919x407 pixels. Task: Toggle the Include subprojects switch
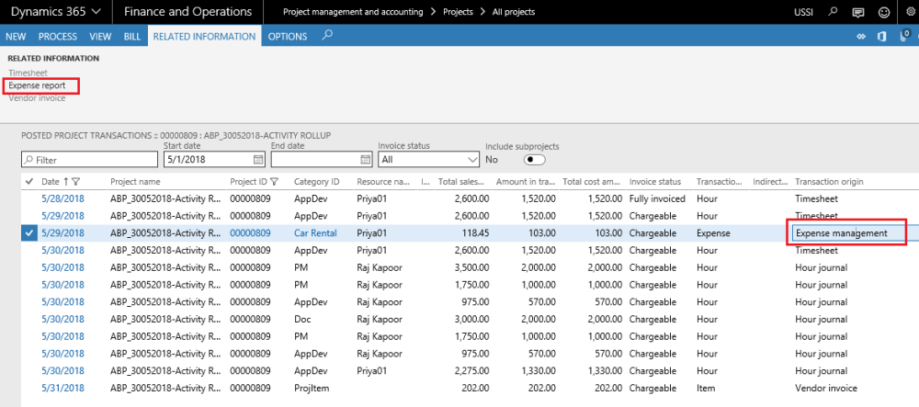tap(534, 160)
